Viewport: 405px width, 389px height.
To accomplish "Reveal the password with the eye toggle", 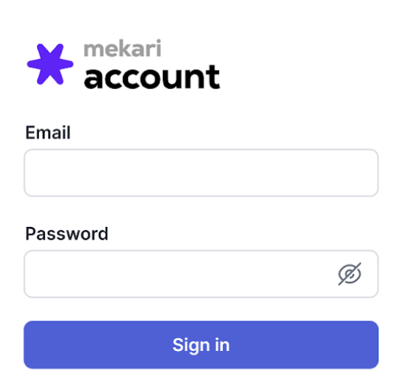I will [349, 274].
